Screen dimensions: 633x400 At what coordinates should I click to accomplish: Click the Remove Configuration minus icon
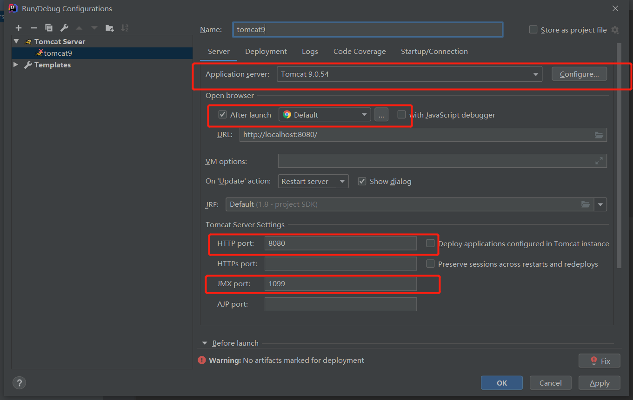click(x=33, y=28)
